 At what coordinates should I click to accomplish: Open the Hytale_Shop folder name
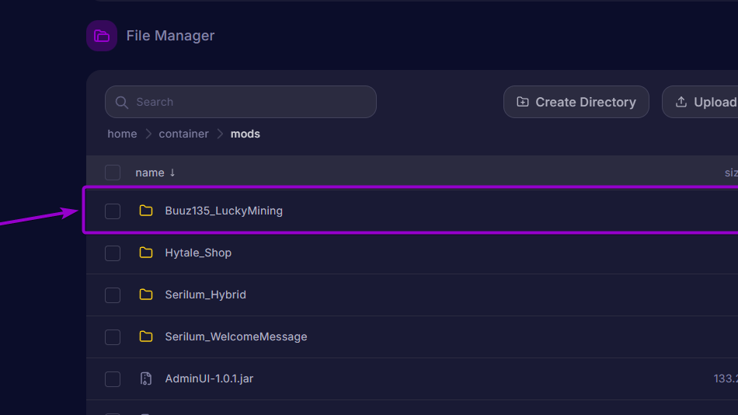tap(198, 253)
